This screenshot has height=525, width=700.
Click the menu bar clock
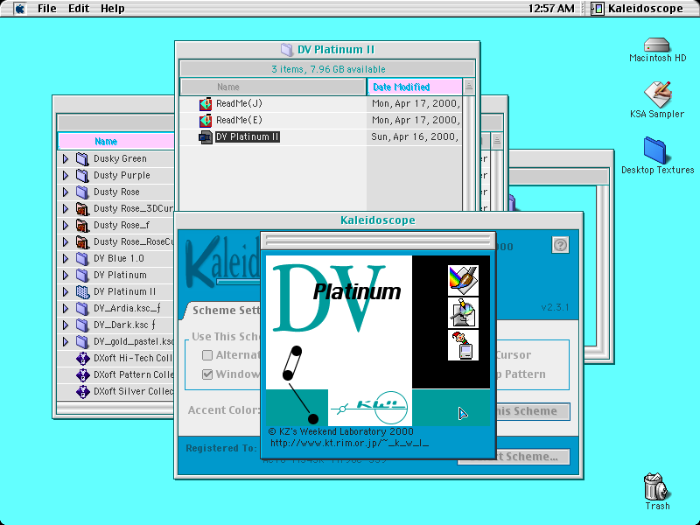point(551,9)
